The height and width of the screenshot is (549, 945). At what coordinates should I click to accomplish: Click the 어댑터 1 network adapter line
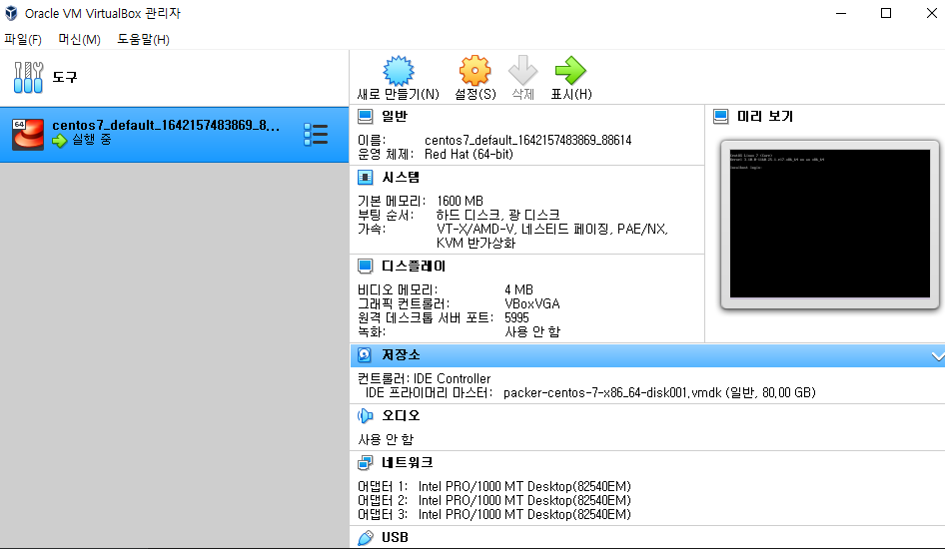pos(494,486)
